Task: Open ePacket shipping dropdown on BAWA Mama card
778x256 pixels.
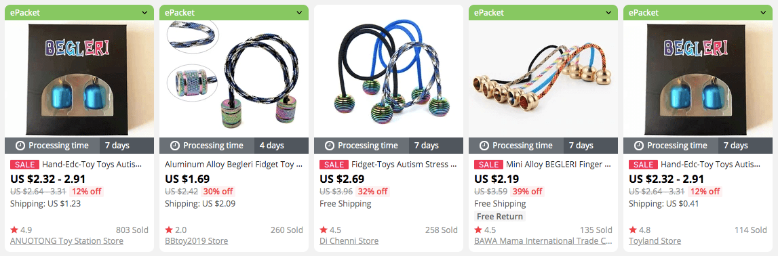Action: pos(609,12)
